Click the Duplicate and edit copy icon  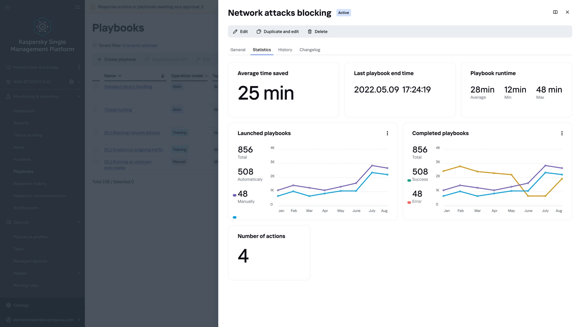tap(259, 31)
